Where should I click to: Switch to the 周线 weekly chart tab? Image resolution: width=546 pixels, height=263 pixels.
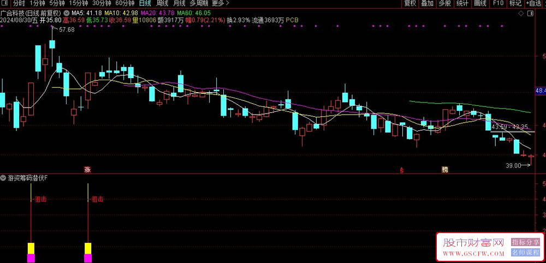[162, 3]
